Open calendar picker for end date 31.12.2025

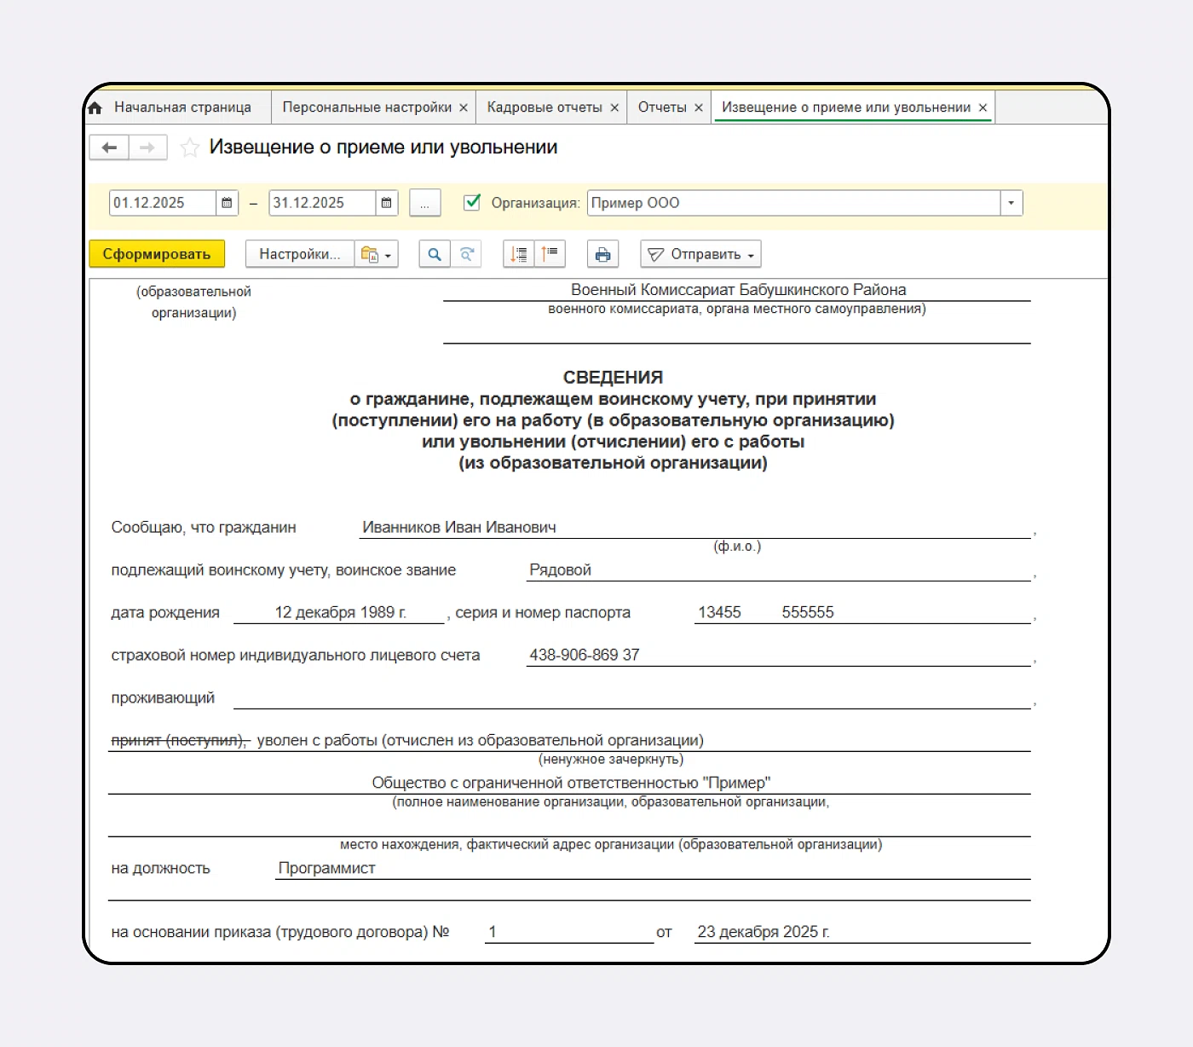[x=386, y=203]
